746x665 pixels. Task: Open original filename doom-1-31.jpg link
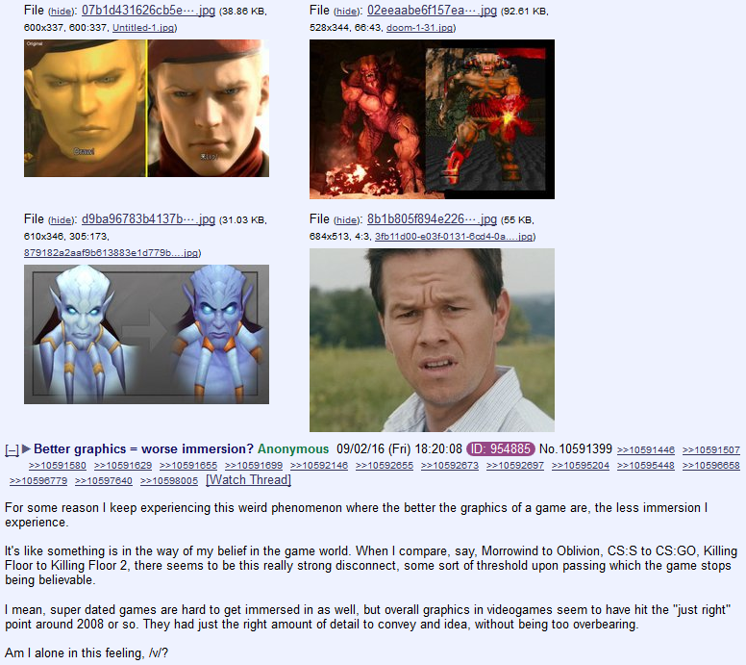[419, 28]
